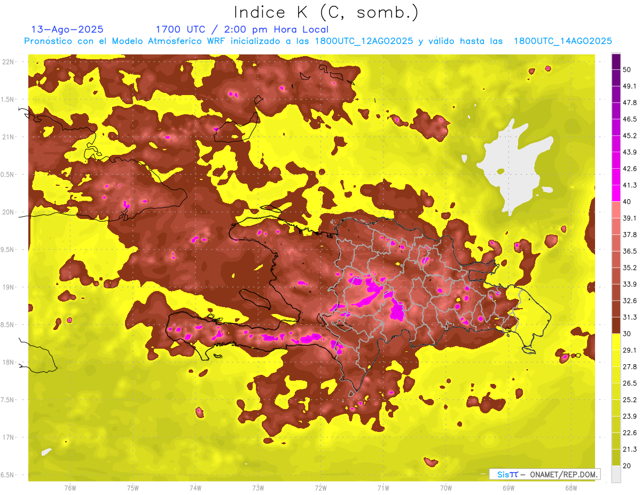Screen dimensions: 641x495
Task: Click the gray swatch below 20
Action: coord(616,474)
